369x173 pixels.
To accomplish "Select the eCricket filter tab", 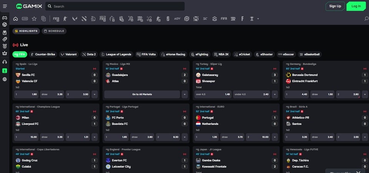I will (x=243, y=54).
